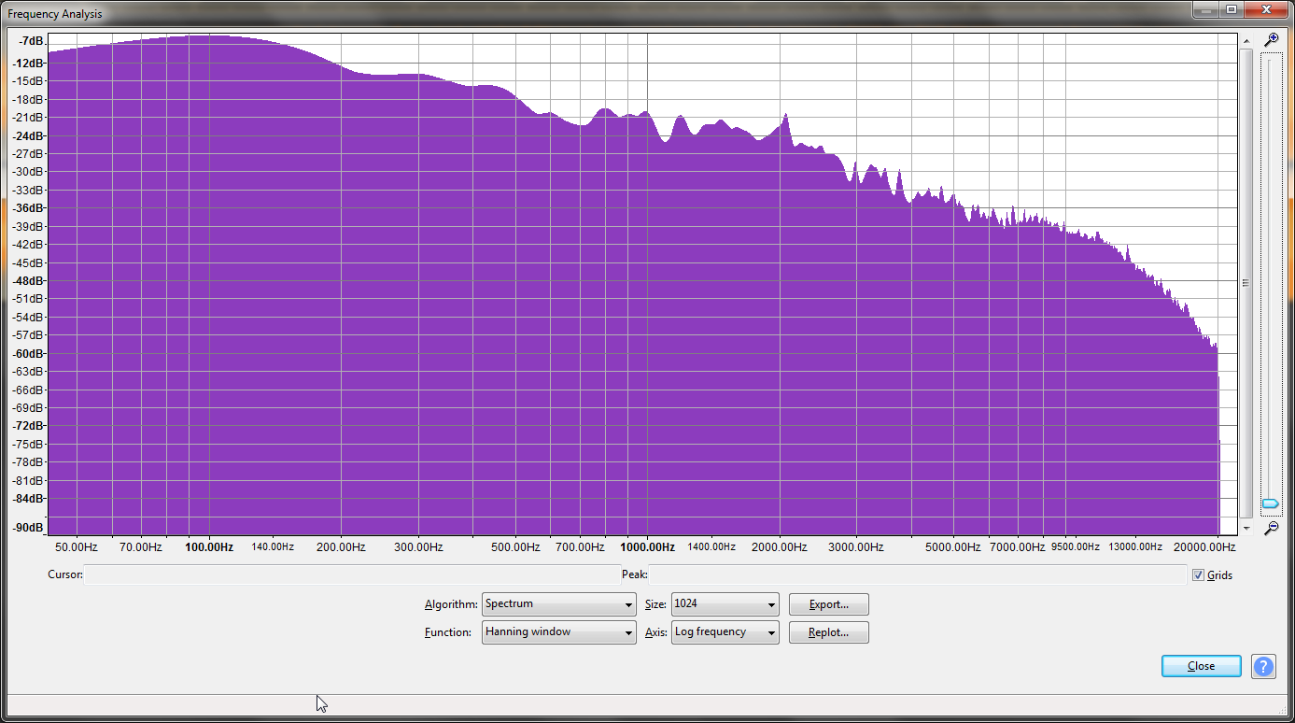Screen dimensions: 1295x723
Task: Click the 1000.00Hz axis label
Action: click(648, 547)
